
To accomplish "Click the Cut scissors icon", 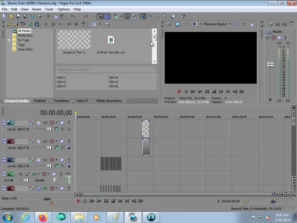I will tap(48, 16).
